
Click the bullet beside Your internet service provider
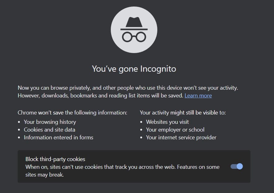[x=141, y=137]
